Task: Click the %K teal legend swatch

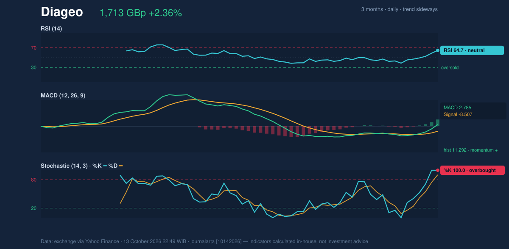Action: [104, 166]
